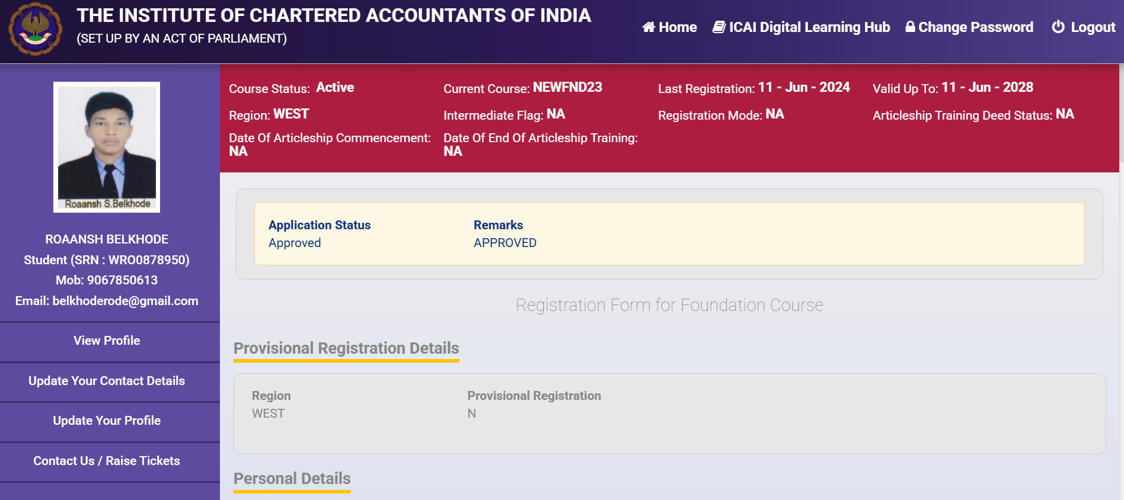This screenshot has width=1124, height=500.
Task: Choose Update Your Profile in sidebar
Action: (x=107, y=421)
